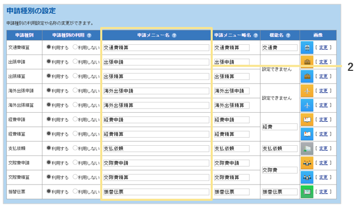The width and height of the screenshot is (361, 210).
Task: Select 利用する for the 経費申請 row
Action: (x=49, y=119)
